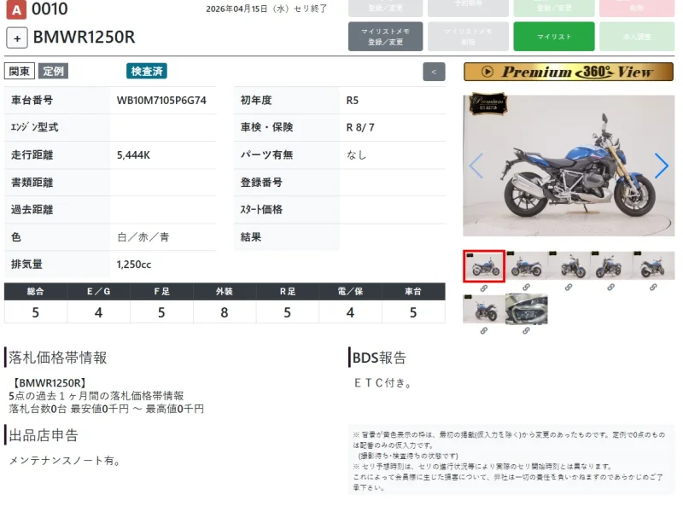The height and width of the screenshot is (512, 683).
Task: Click the greyed マイリストメモ 削除 button
Action: coord(468,37)
